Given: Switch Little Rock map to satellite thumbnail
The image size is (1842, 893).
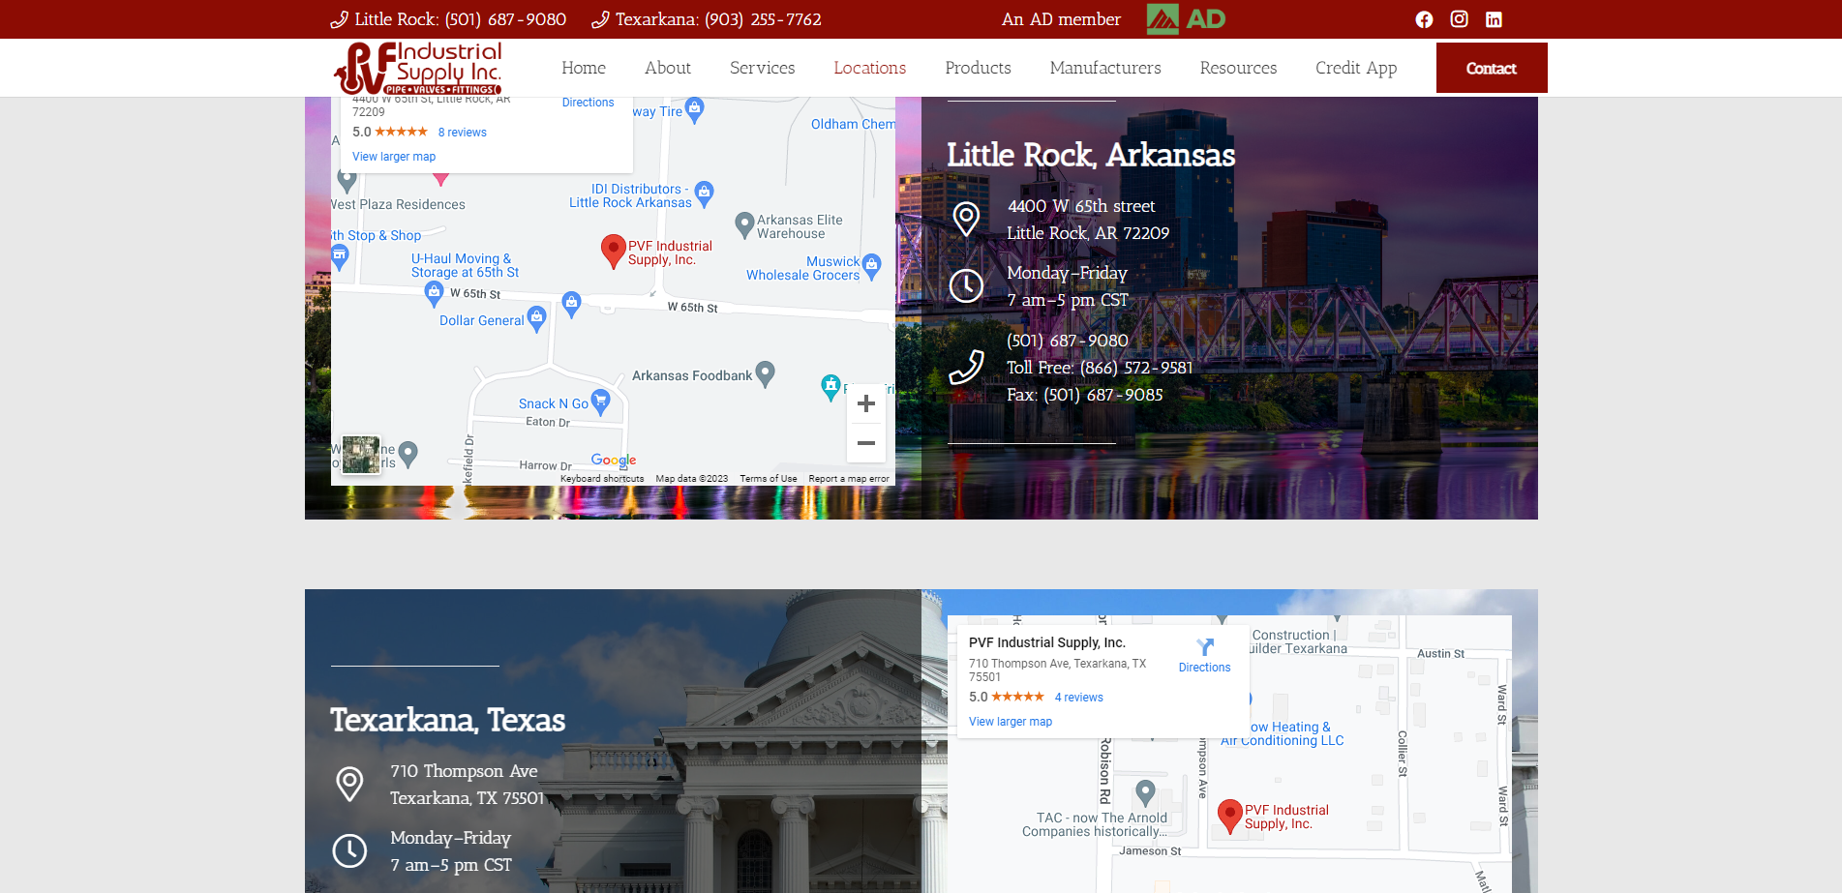Looking at the screenshot, I should pos(361,455).
